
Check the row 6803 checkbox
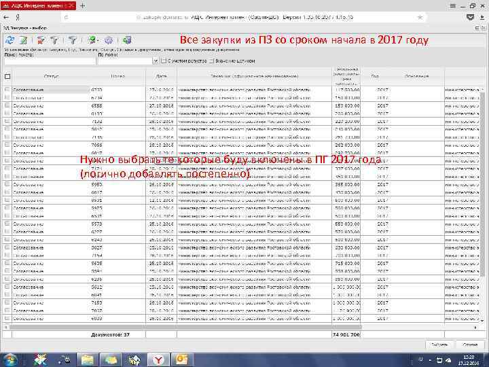tap(7, 318)
